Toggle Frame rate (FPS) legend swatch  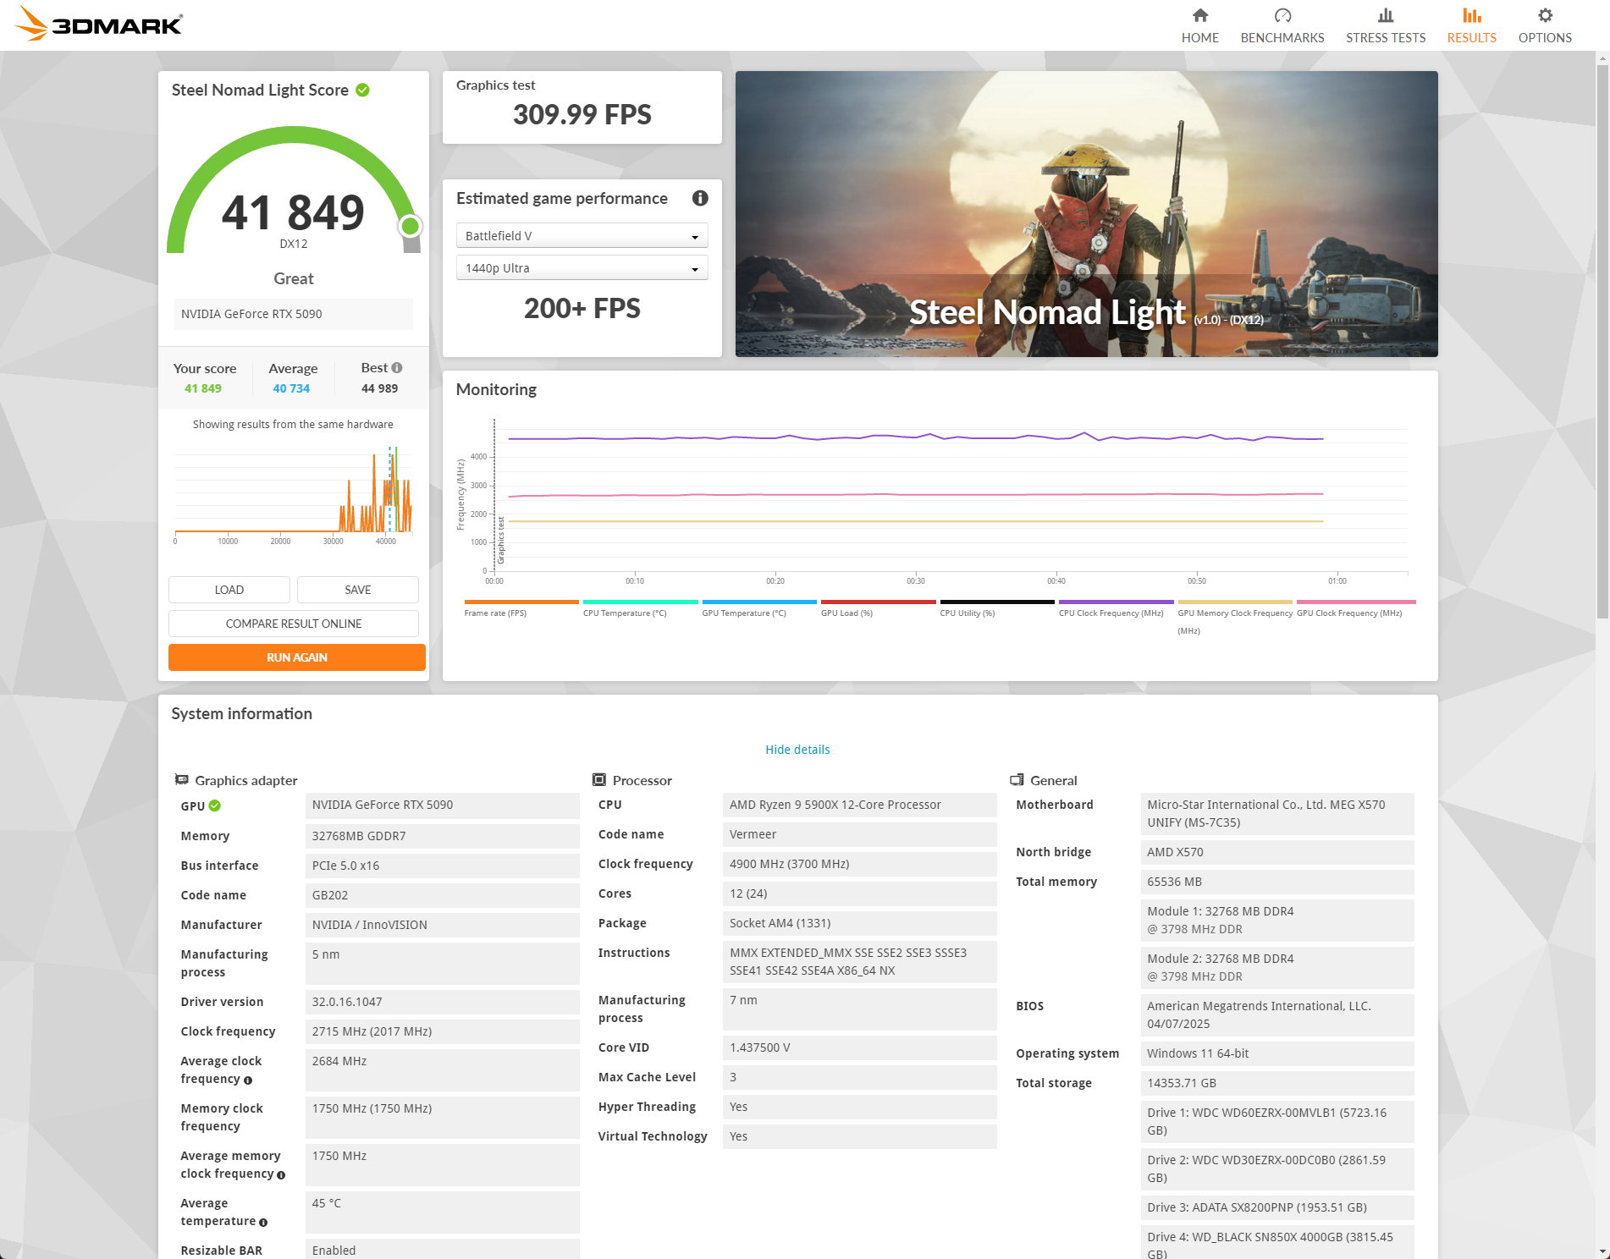pos(521,602)
